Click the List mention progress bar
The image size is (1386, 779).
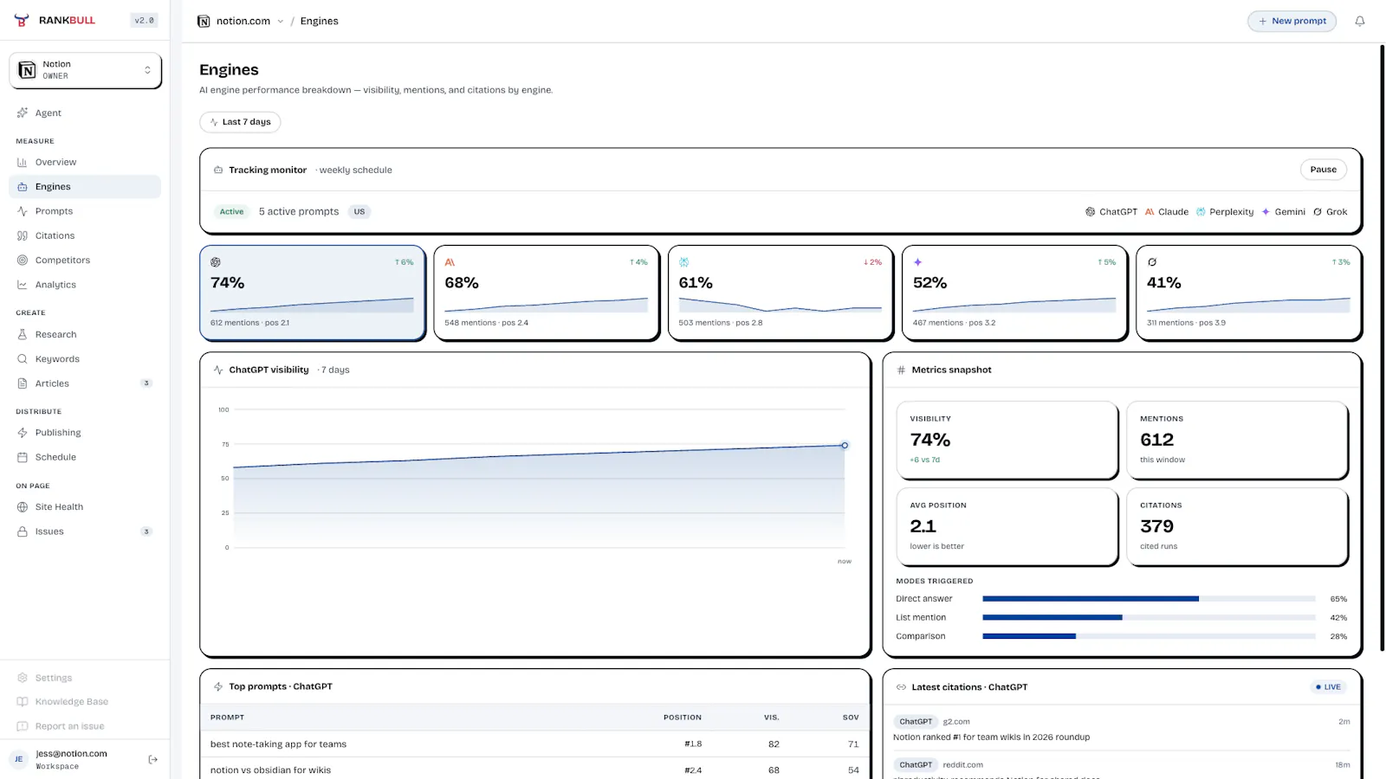pyautogui.click(x=1149, y=617)
